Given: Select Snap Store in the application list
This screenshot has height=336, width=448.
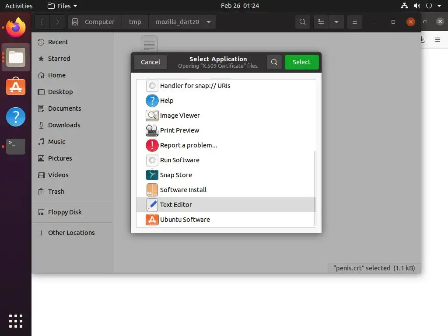Looking at the screenshot, I should point(226,175).
